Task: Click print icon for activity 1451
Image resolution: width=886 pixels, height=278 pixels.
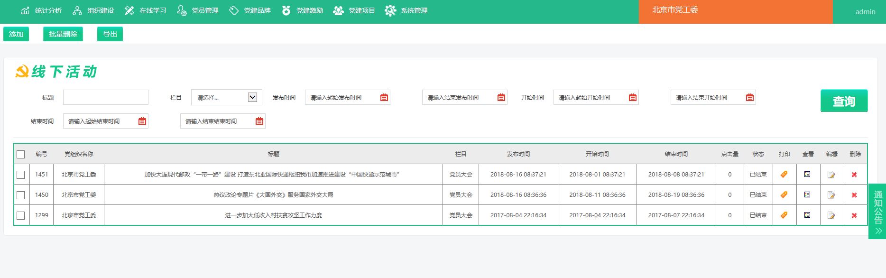Action: [x=784, y=175]
